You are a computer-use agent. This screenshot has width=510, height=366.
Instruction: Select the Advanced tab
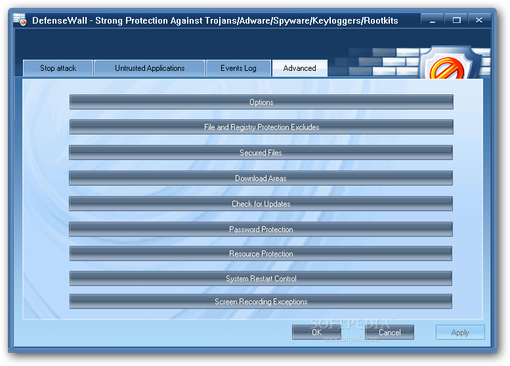(x=299, y=68)
